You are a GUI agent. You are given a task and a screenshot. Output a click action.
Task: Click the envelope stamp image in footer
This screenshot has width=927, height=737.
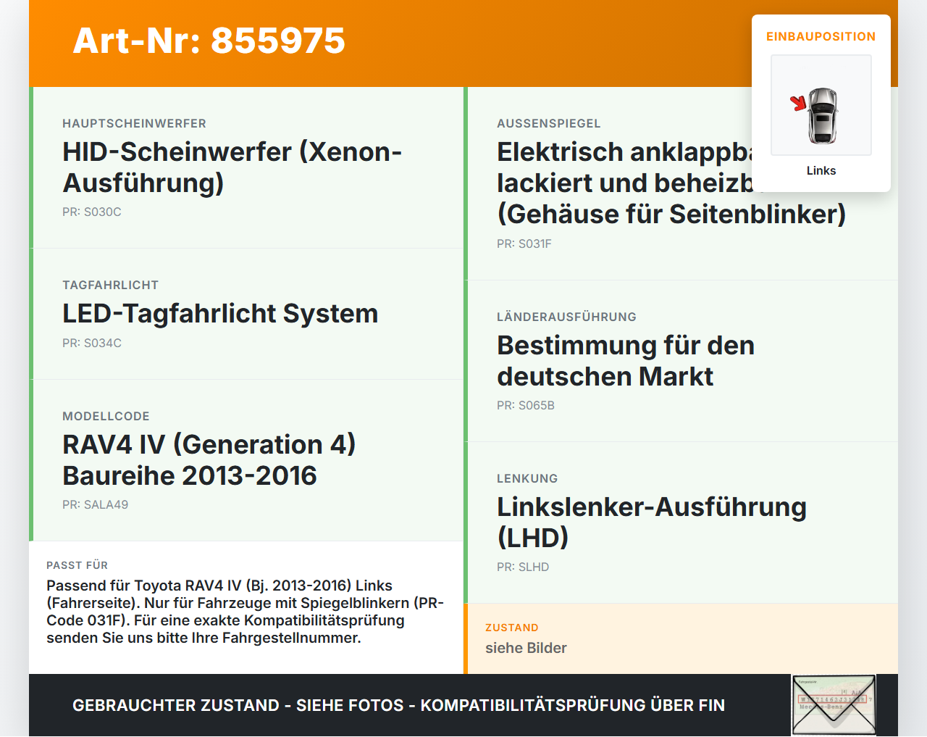click(x=834, y=705)
